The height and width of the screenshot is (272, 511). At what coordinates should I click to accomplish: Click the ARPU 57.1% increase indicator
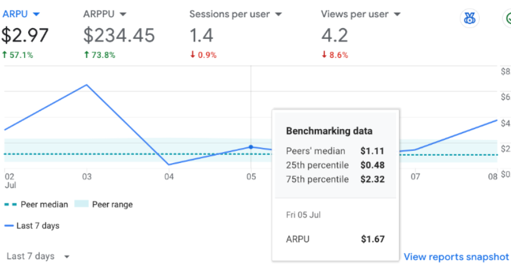click(17, 55)
